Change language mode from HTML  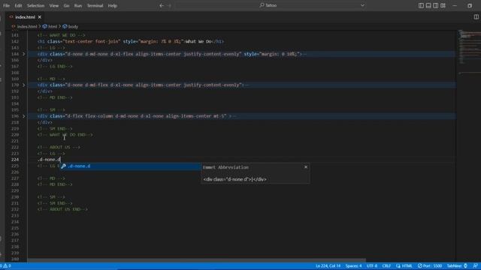(x=407, y=265)
